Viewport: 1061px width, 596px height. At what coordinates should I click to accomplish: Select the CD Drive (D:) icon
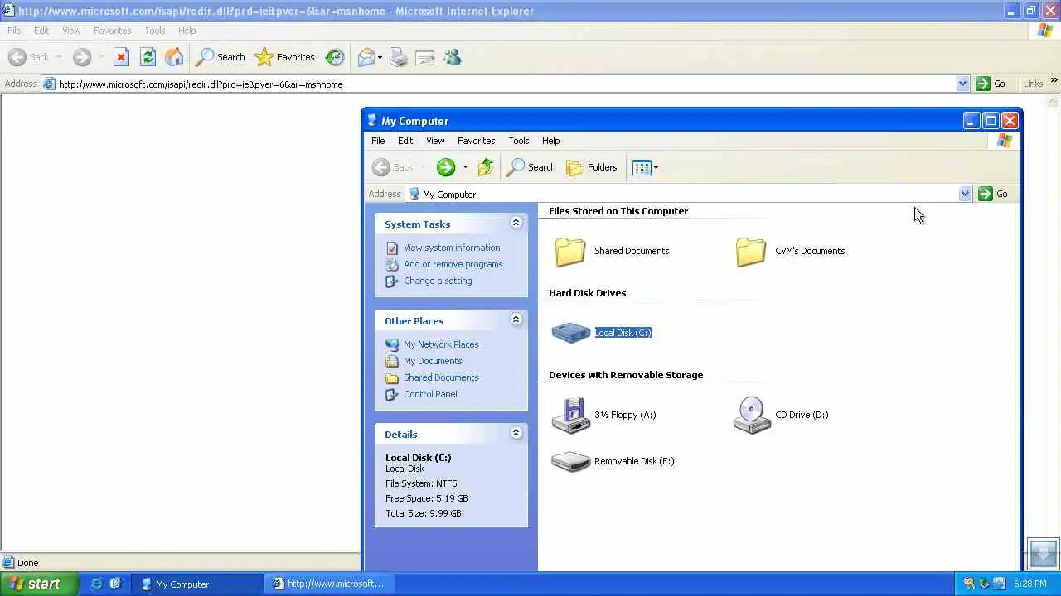pyautogui.click(x=752, y=415)
